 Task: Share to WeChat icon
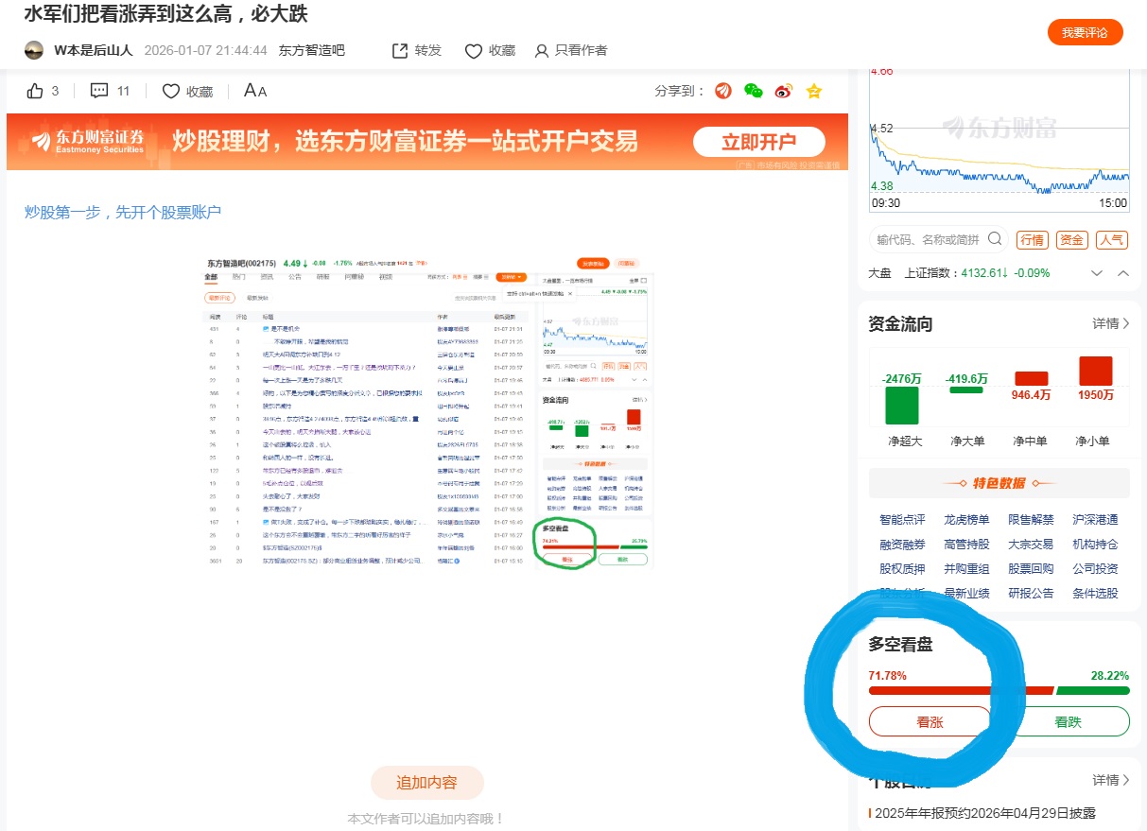click(754, 91)
